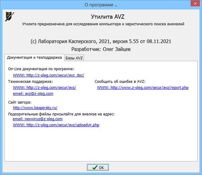
Task: Open the report.php bug report link
Action: 143,88
